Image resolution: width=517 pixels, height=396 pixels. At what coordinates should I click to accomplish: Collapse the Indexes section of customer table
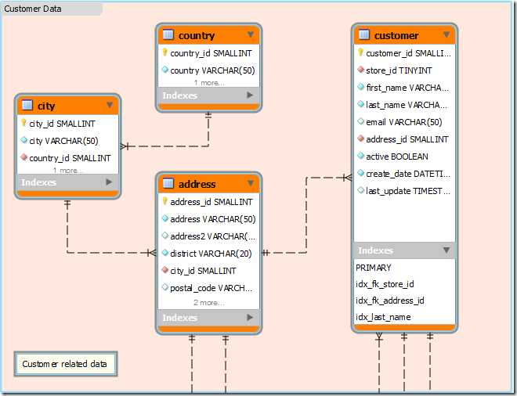[x=446, y=250]
